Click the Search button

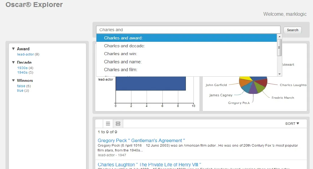pyautogui.click(x=292, y=30)
